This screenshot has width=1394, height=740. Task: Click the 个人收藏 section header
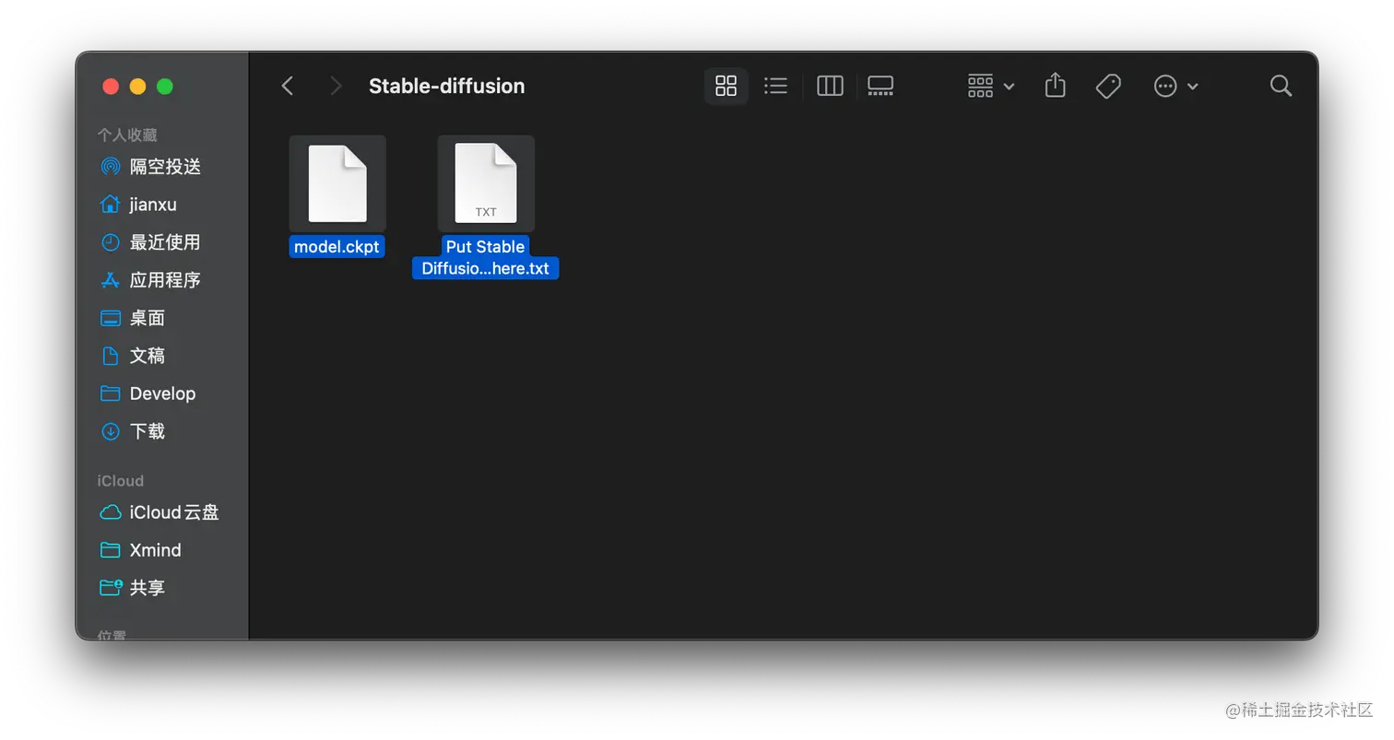[127, 135]
